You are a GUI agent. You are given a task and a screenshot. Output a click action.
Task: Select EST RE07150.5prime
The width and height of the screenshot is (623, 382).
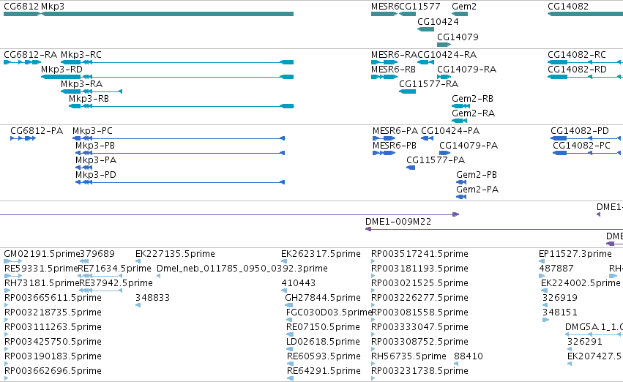pyautogui.click(x=323, y=327)
